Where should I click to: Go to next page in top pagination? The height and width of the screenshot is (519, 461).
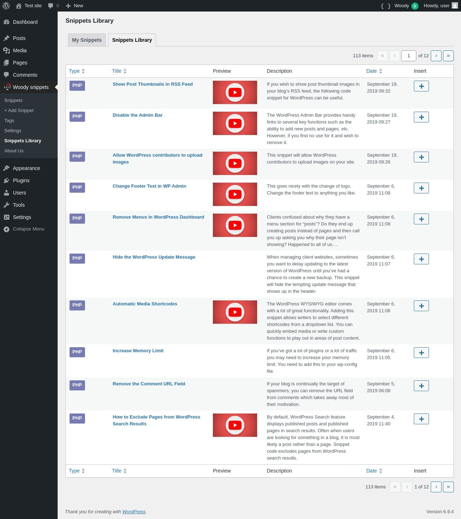pyautogui.click(x=436, y=56)
